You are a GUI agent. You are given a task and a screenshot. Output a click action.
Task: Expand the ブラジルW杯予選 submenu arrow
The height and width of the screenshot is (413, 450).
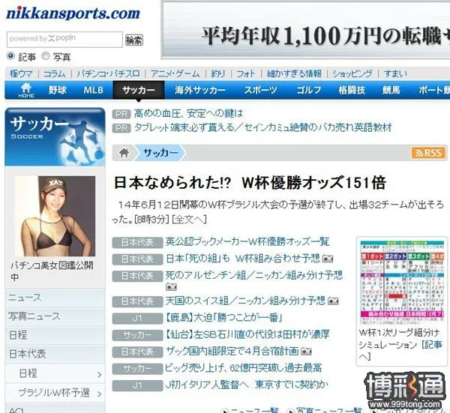(99, 394)
